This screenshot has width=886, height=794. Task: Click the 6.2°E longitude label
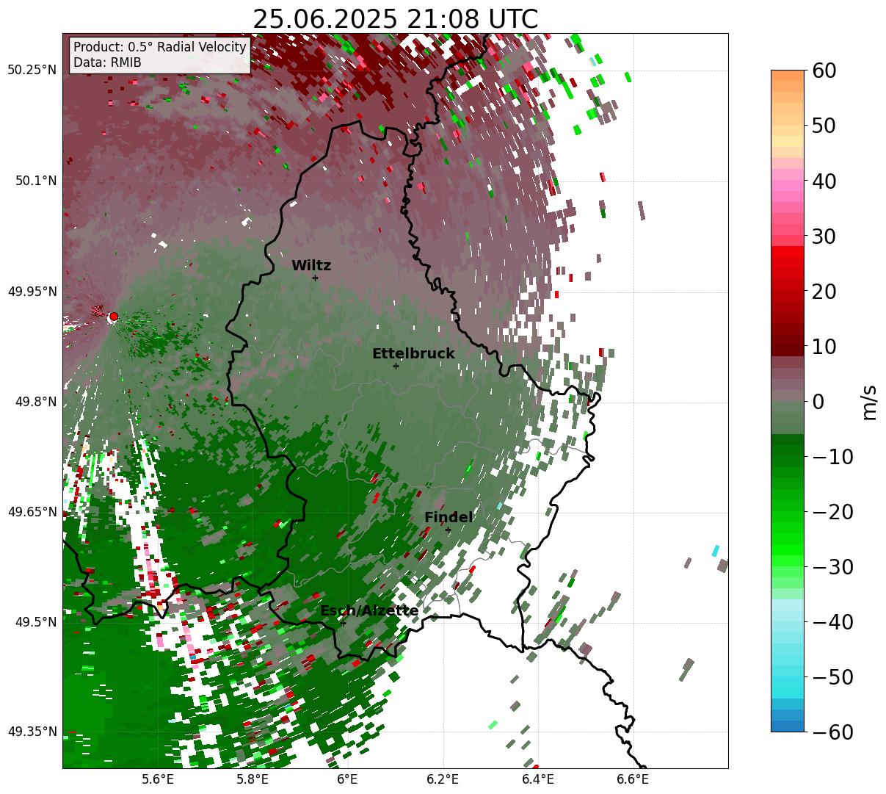pyautogui.click(x=443, y=779)
